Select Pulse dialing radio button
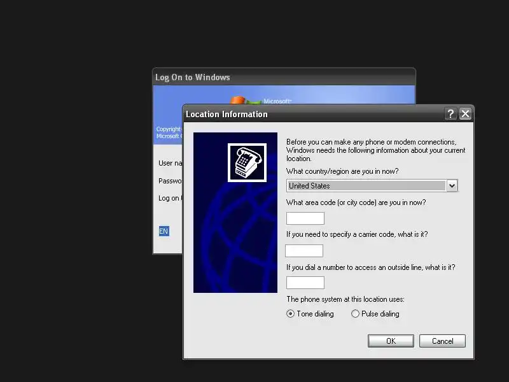Viewport: 509px width, 382px height. coord(355,314)
